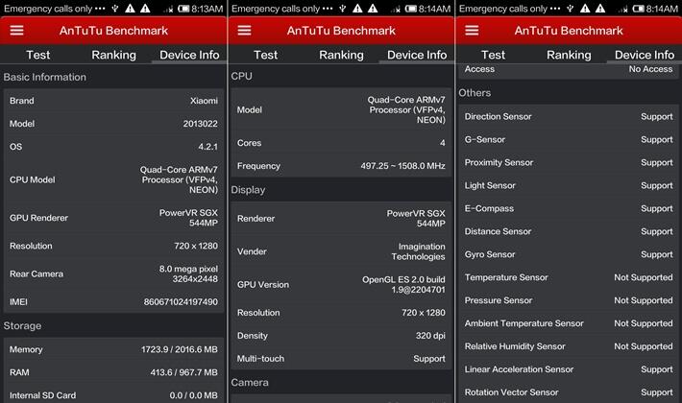Switch to the Test tab on left screen

pyautogui.click(x=38, y=55)
